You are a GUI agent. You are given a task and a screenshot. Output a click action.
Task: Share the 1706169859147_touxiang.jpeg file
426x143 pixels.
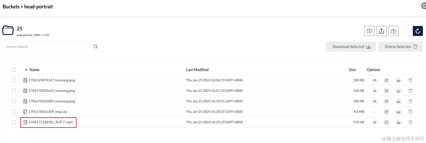386,80
